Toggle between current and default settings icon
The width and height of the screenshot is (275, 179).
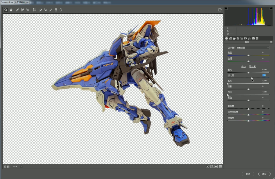point(221,166)
